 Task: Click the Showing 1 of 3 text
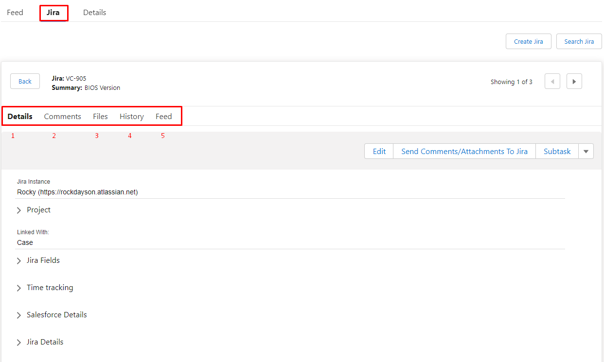click(x=512, y=82)
